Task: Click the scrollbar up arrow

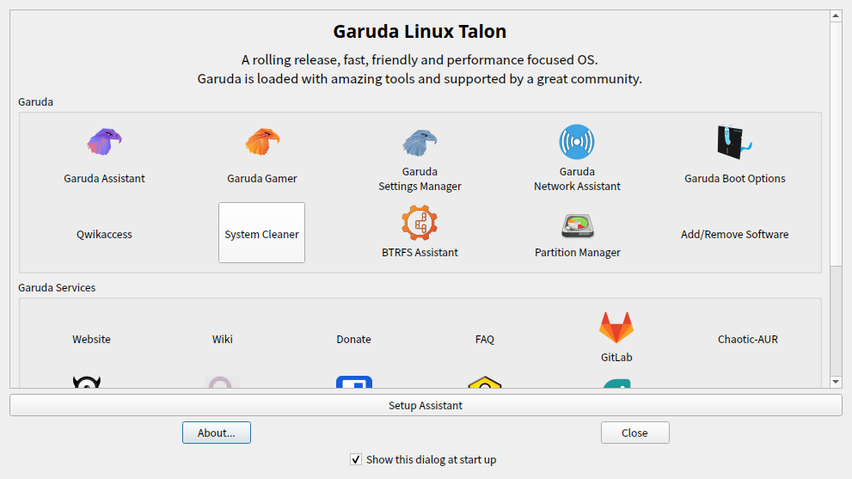Action: tap(836, 15)
